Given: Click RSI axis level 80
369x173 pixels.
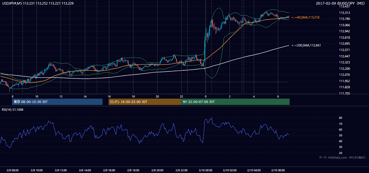Looking at the screenshot, I should pos(340,118).
